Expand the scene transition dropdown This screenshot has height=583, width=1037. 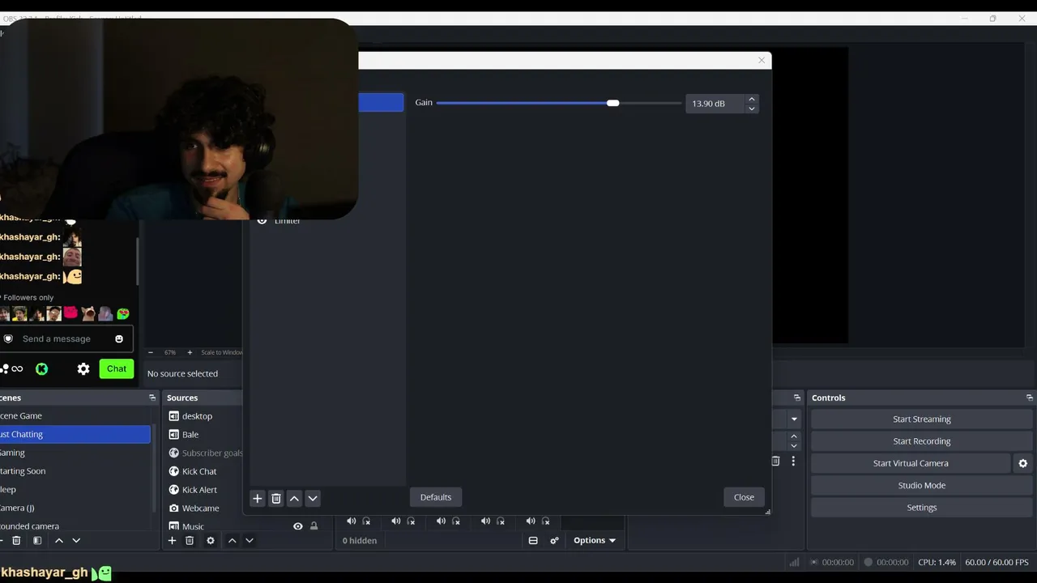[x=794, y=419]
